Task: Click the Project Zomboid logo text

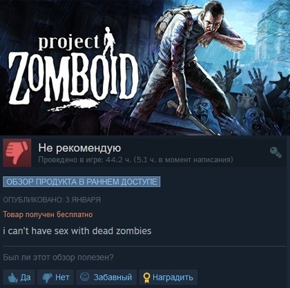Action: pyautogui.click(x=74, y=70)
